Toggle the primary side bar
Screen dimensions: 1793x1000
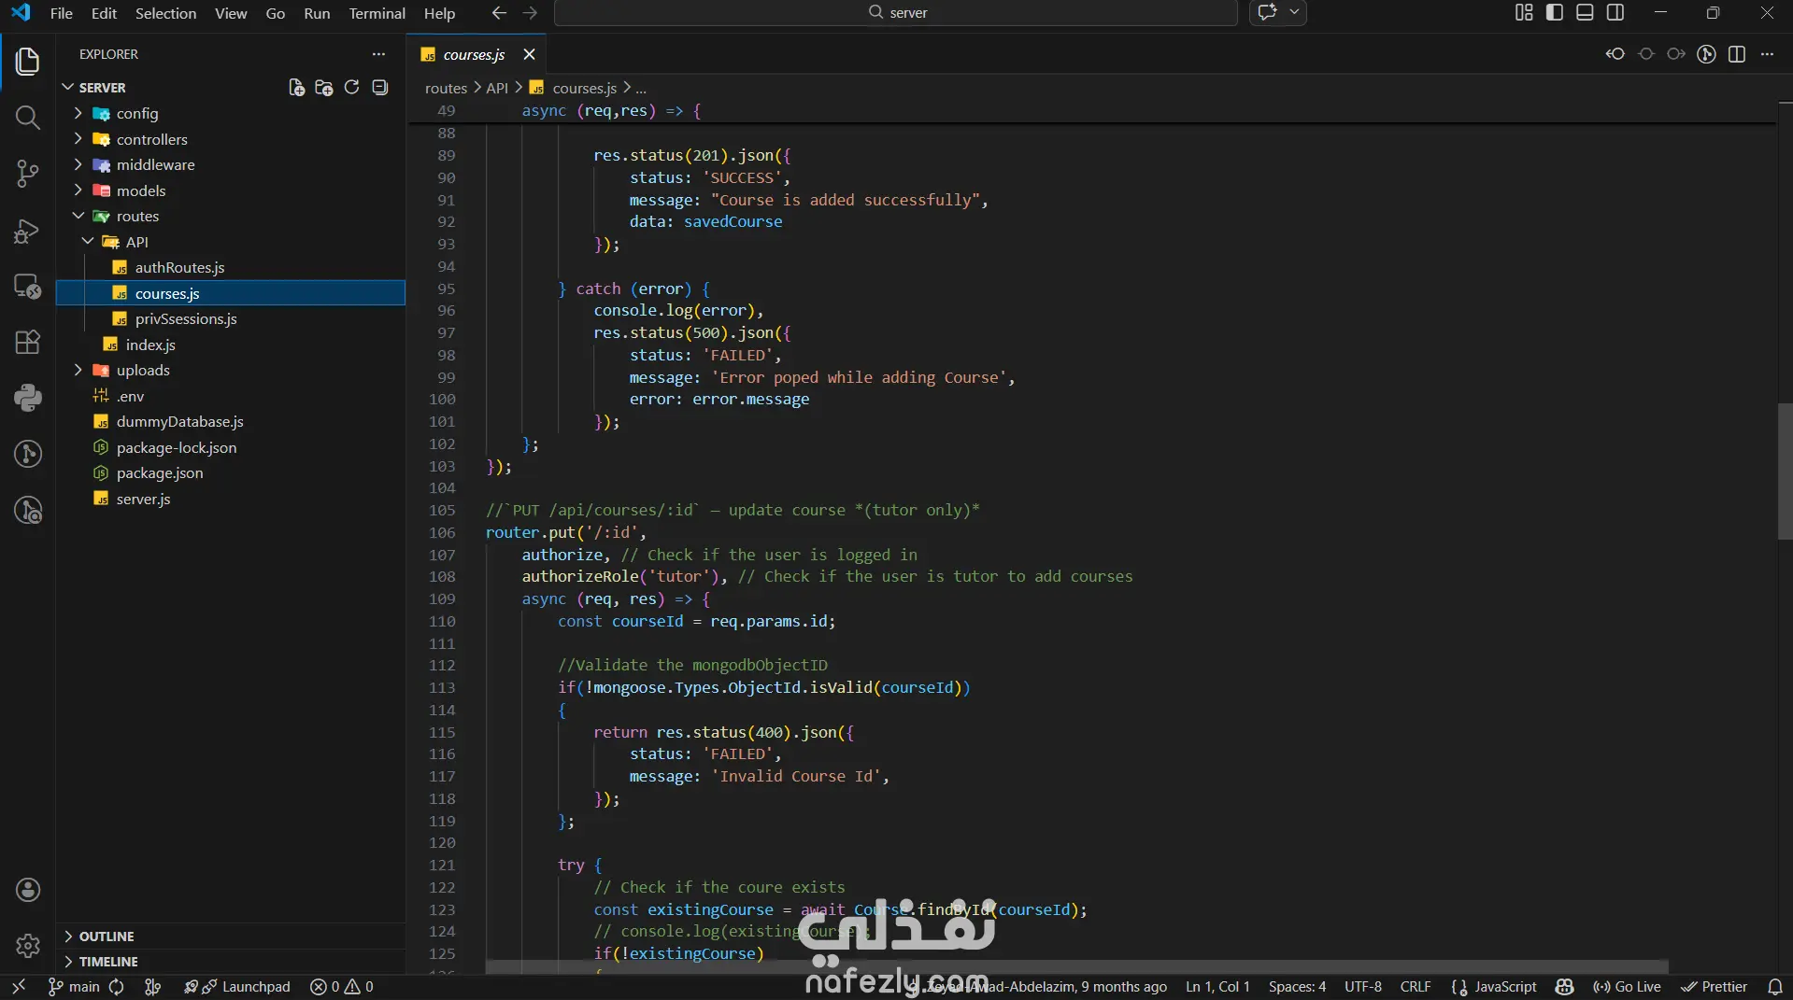tap(1555, 13)
